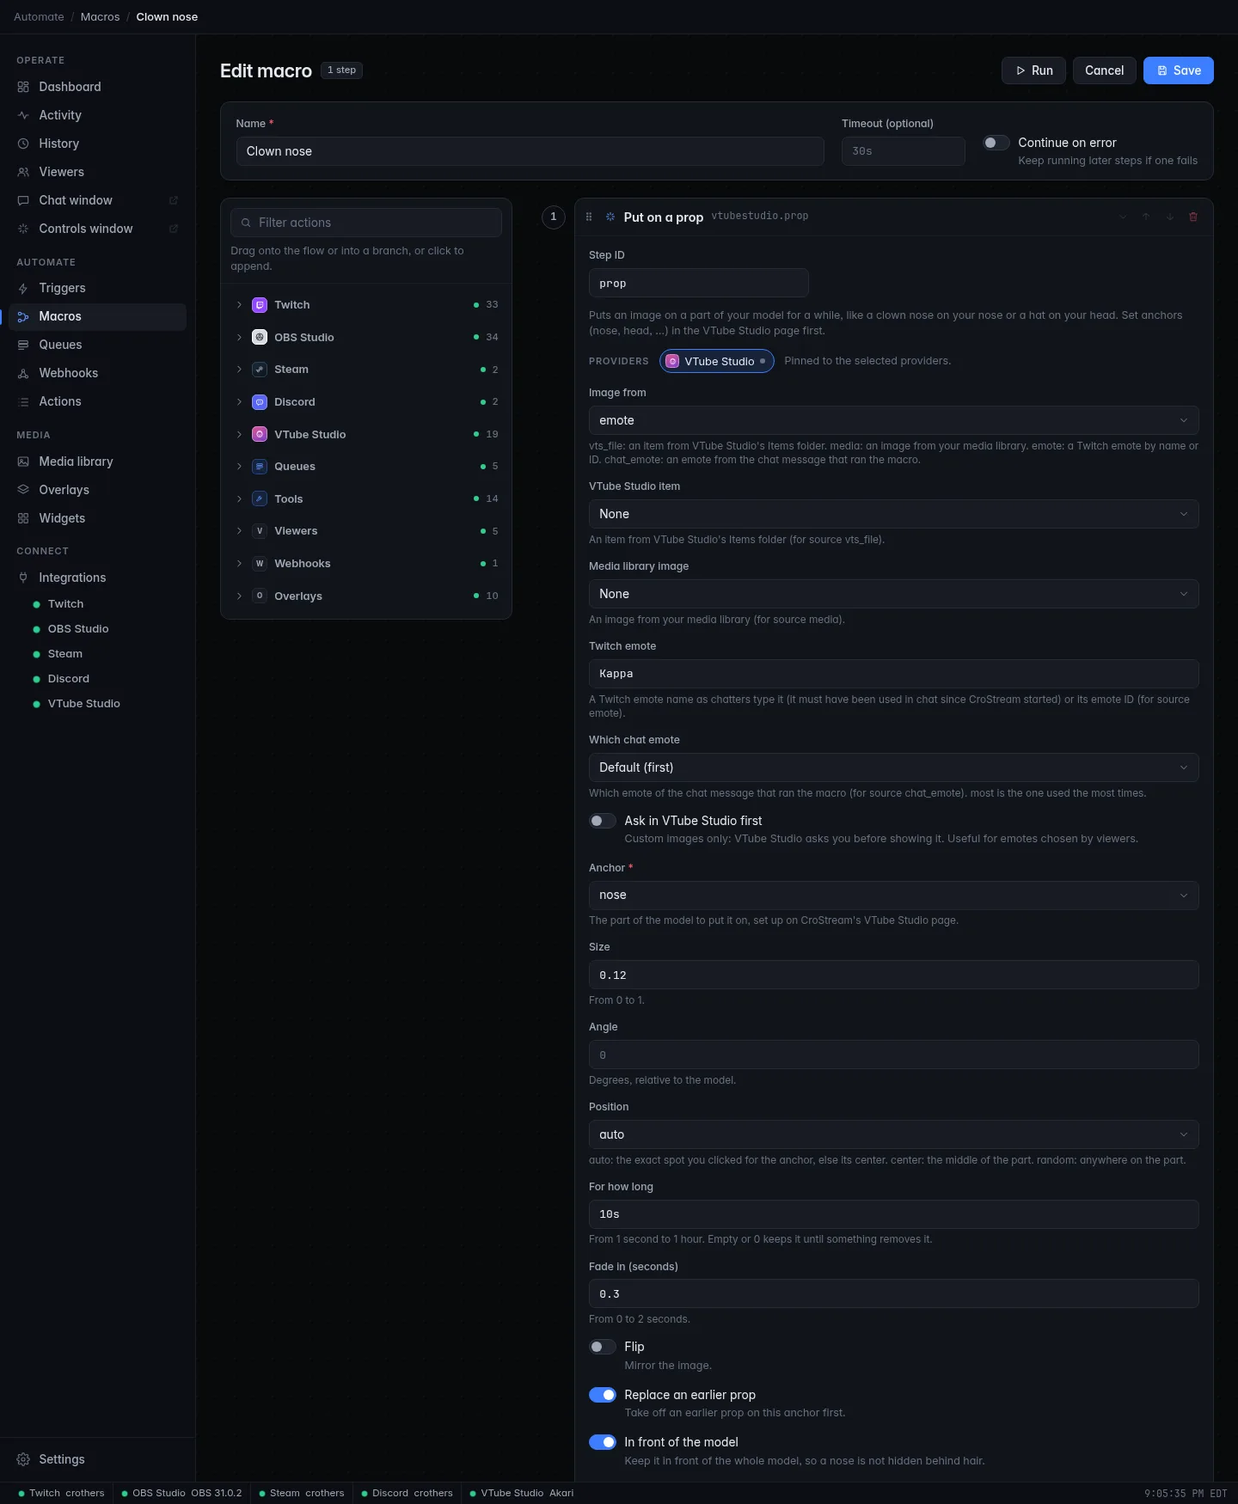Go to Triggers in sidebar
Viewport: 1238px width, 1504px height.
click(97, 288)
